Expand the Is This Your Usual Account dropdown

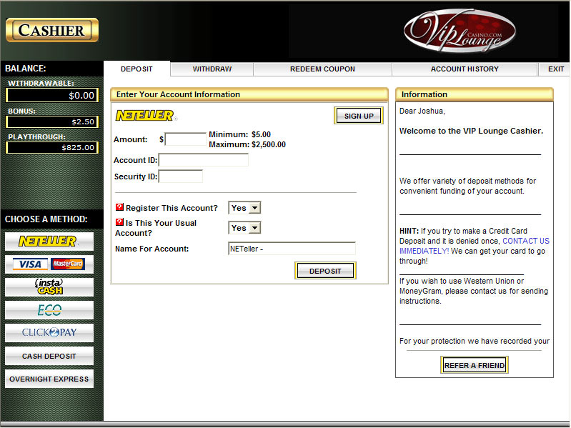(244, 228)
